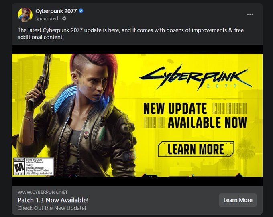Open the WWW.CYBERPUNK.NET link

pos(43,192)
